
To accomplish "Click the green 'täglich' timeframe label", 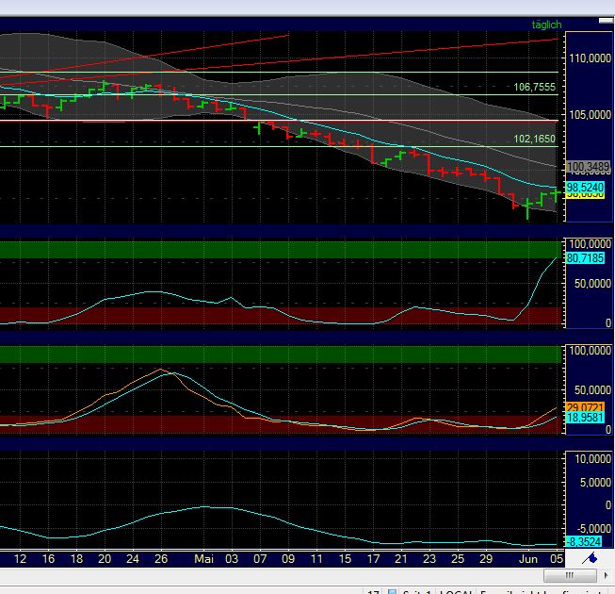I will click(546, 25).
